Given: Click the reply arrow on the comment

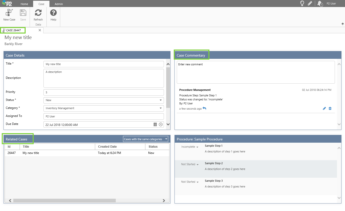Looking at the screenshot, I should pos(204,108).
